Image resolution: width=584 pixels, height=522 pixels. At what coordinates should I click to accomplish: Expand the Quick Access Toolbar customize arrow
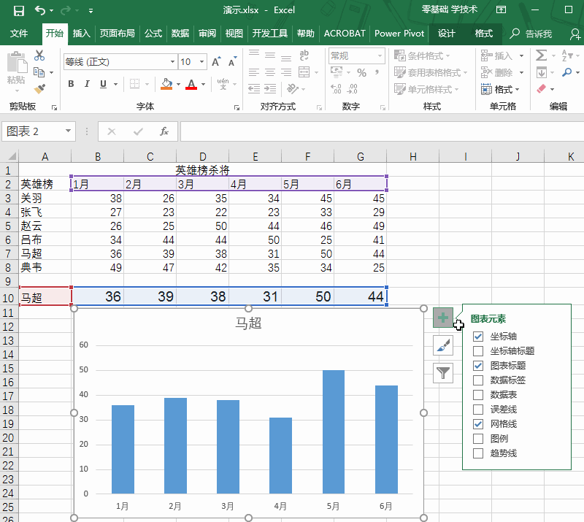tap(91, 11)
